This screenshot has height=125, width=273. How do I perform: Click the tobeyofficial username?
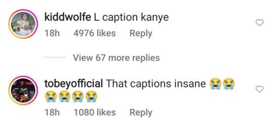[74, 83]
